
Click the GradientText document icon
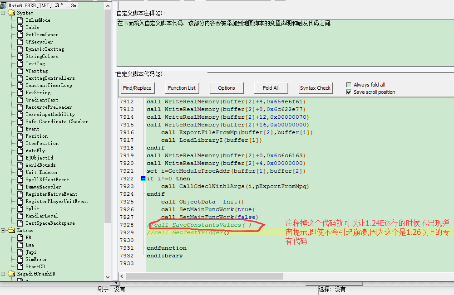[20, 100]
